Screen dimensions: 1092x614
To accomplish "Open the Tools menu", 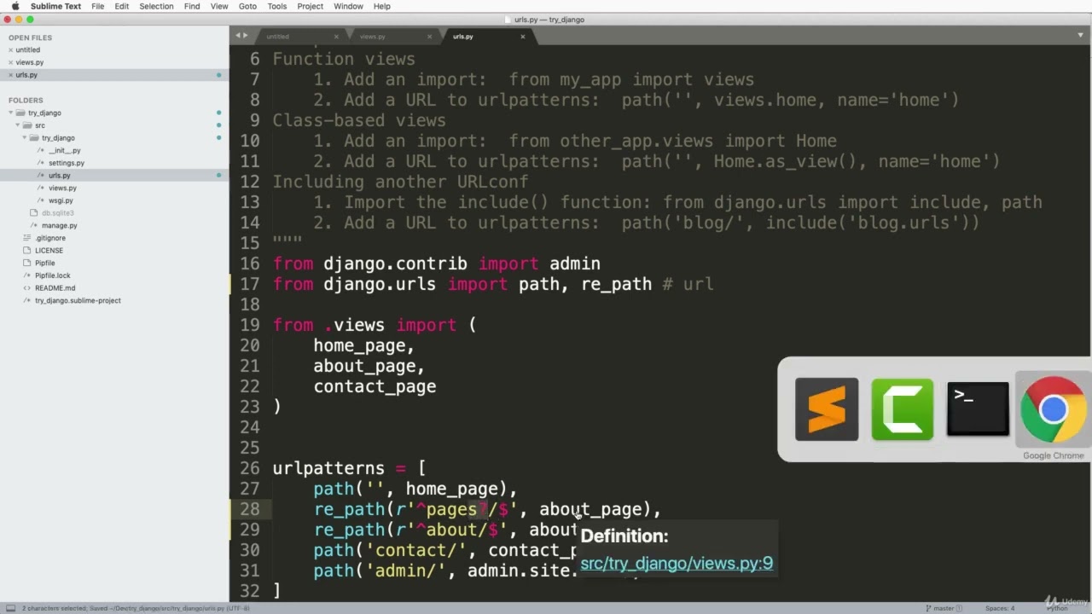I will [277, 6].
